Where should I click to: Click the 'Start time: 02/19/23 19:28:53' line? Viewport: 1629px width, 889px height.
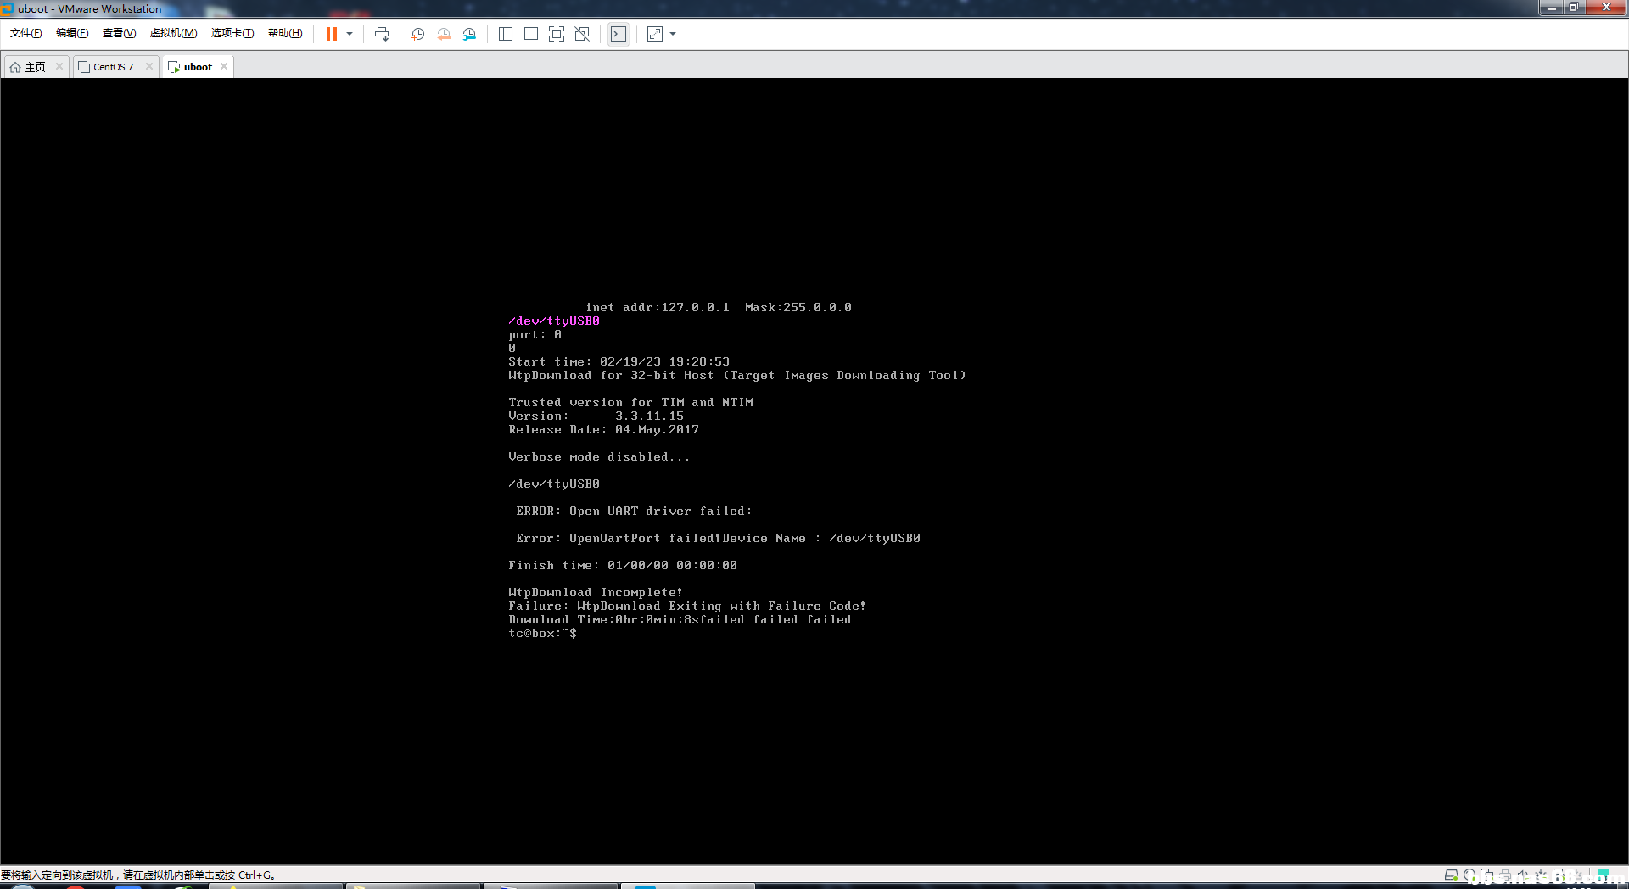[619, 362]
